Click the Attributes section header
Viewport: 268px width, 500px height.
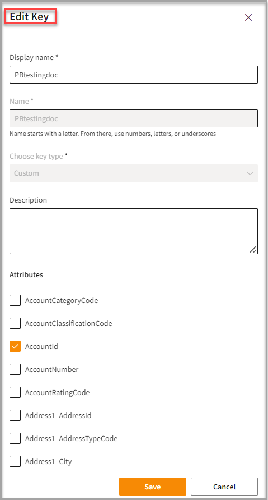[x=26, y=274]
